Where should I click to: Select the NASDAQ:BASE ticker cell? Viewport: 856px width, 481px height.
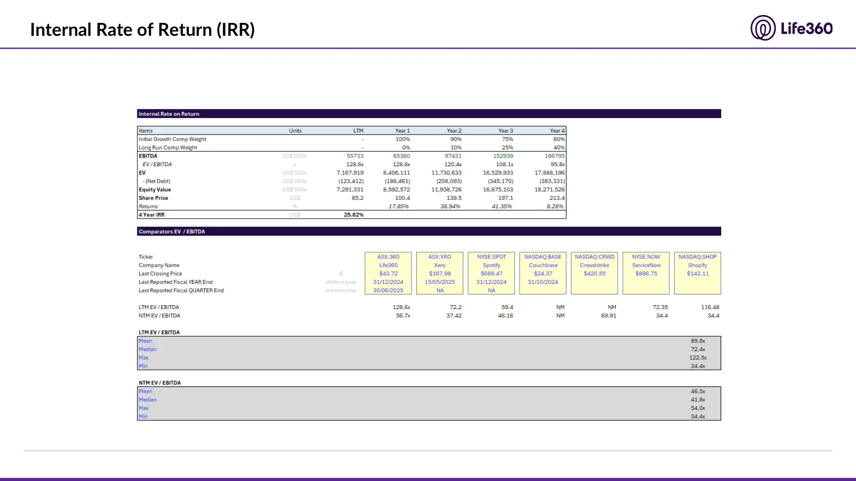click(543, 257)
